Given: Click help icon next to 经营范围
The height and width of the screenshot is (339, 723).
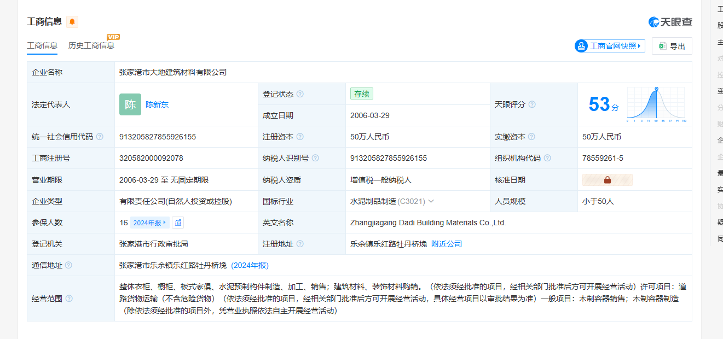Looking at the screenshot, I should (x=69, y=299).
